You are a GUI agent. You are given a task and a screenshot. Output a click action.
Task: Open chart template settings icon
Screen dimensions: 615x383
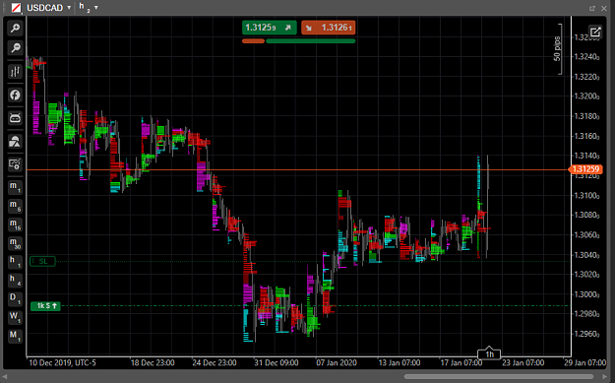click(x=15, y=164)
